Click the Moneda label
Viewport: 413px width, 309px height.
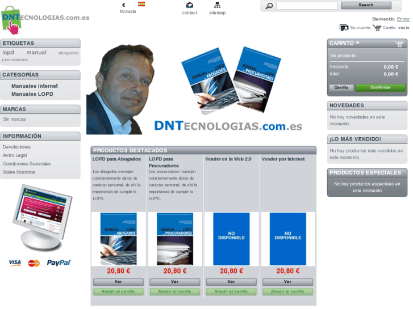point(128,11)
